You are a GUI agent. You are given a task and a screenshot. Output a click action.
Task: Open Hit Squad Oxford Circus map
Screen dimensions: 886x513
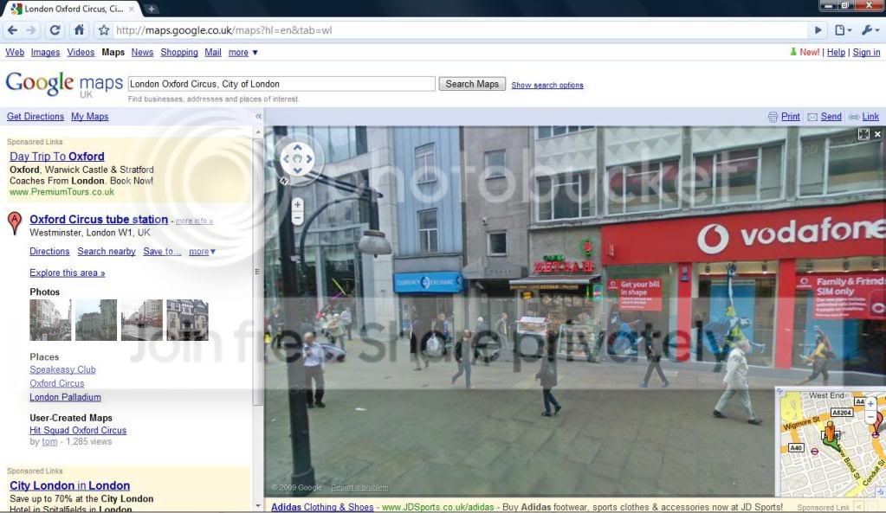click(78, 430)
